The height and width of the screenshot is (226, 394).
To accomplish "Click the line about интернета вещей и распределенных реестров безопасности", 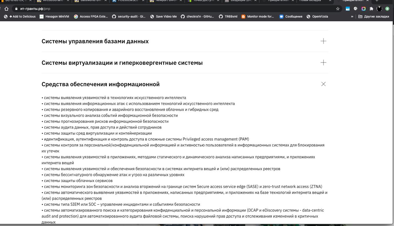I will [161, 169].
